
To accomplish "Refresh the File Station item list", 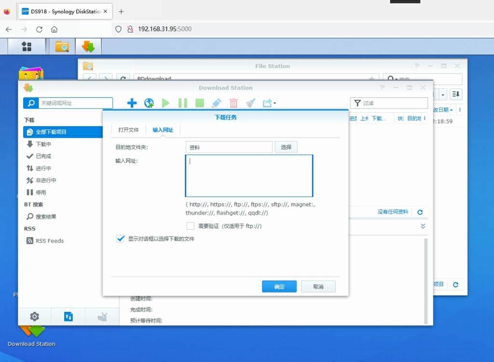I will coord(455,284).
